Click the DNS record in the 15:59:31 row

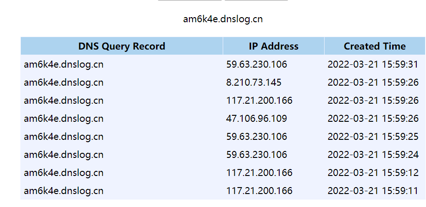pos(63,64)
